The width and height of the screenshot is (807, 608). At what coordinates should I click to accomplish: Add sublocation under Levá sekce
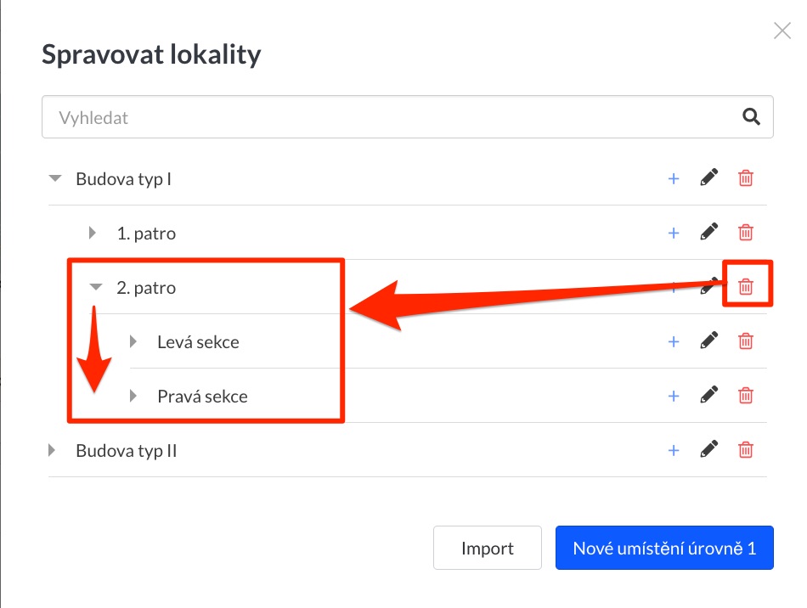[673, 341]
